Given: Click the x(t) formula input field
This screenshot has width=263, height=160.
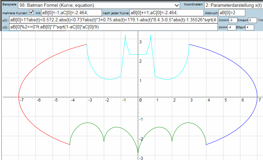Looking at the screenshot, I should [113, 27].
